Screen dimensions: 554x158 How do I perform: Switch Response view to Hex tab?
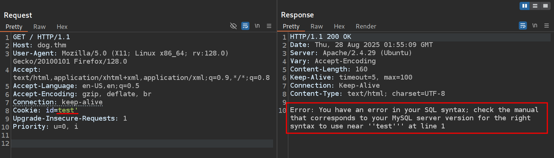pyautogui.click(x=339, y=27)
